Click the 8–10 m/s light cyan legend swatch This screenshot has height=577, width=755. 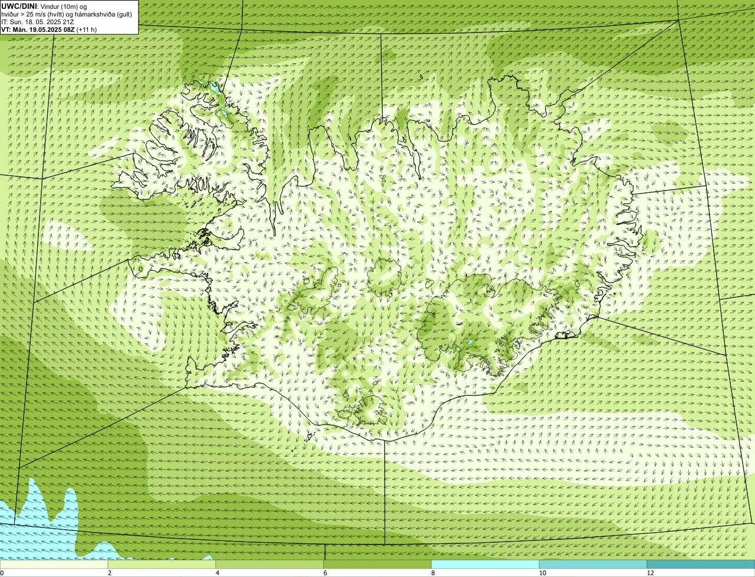pyautogui.click(x=485, y=565)
